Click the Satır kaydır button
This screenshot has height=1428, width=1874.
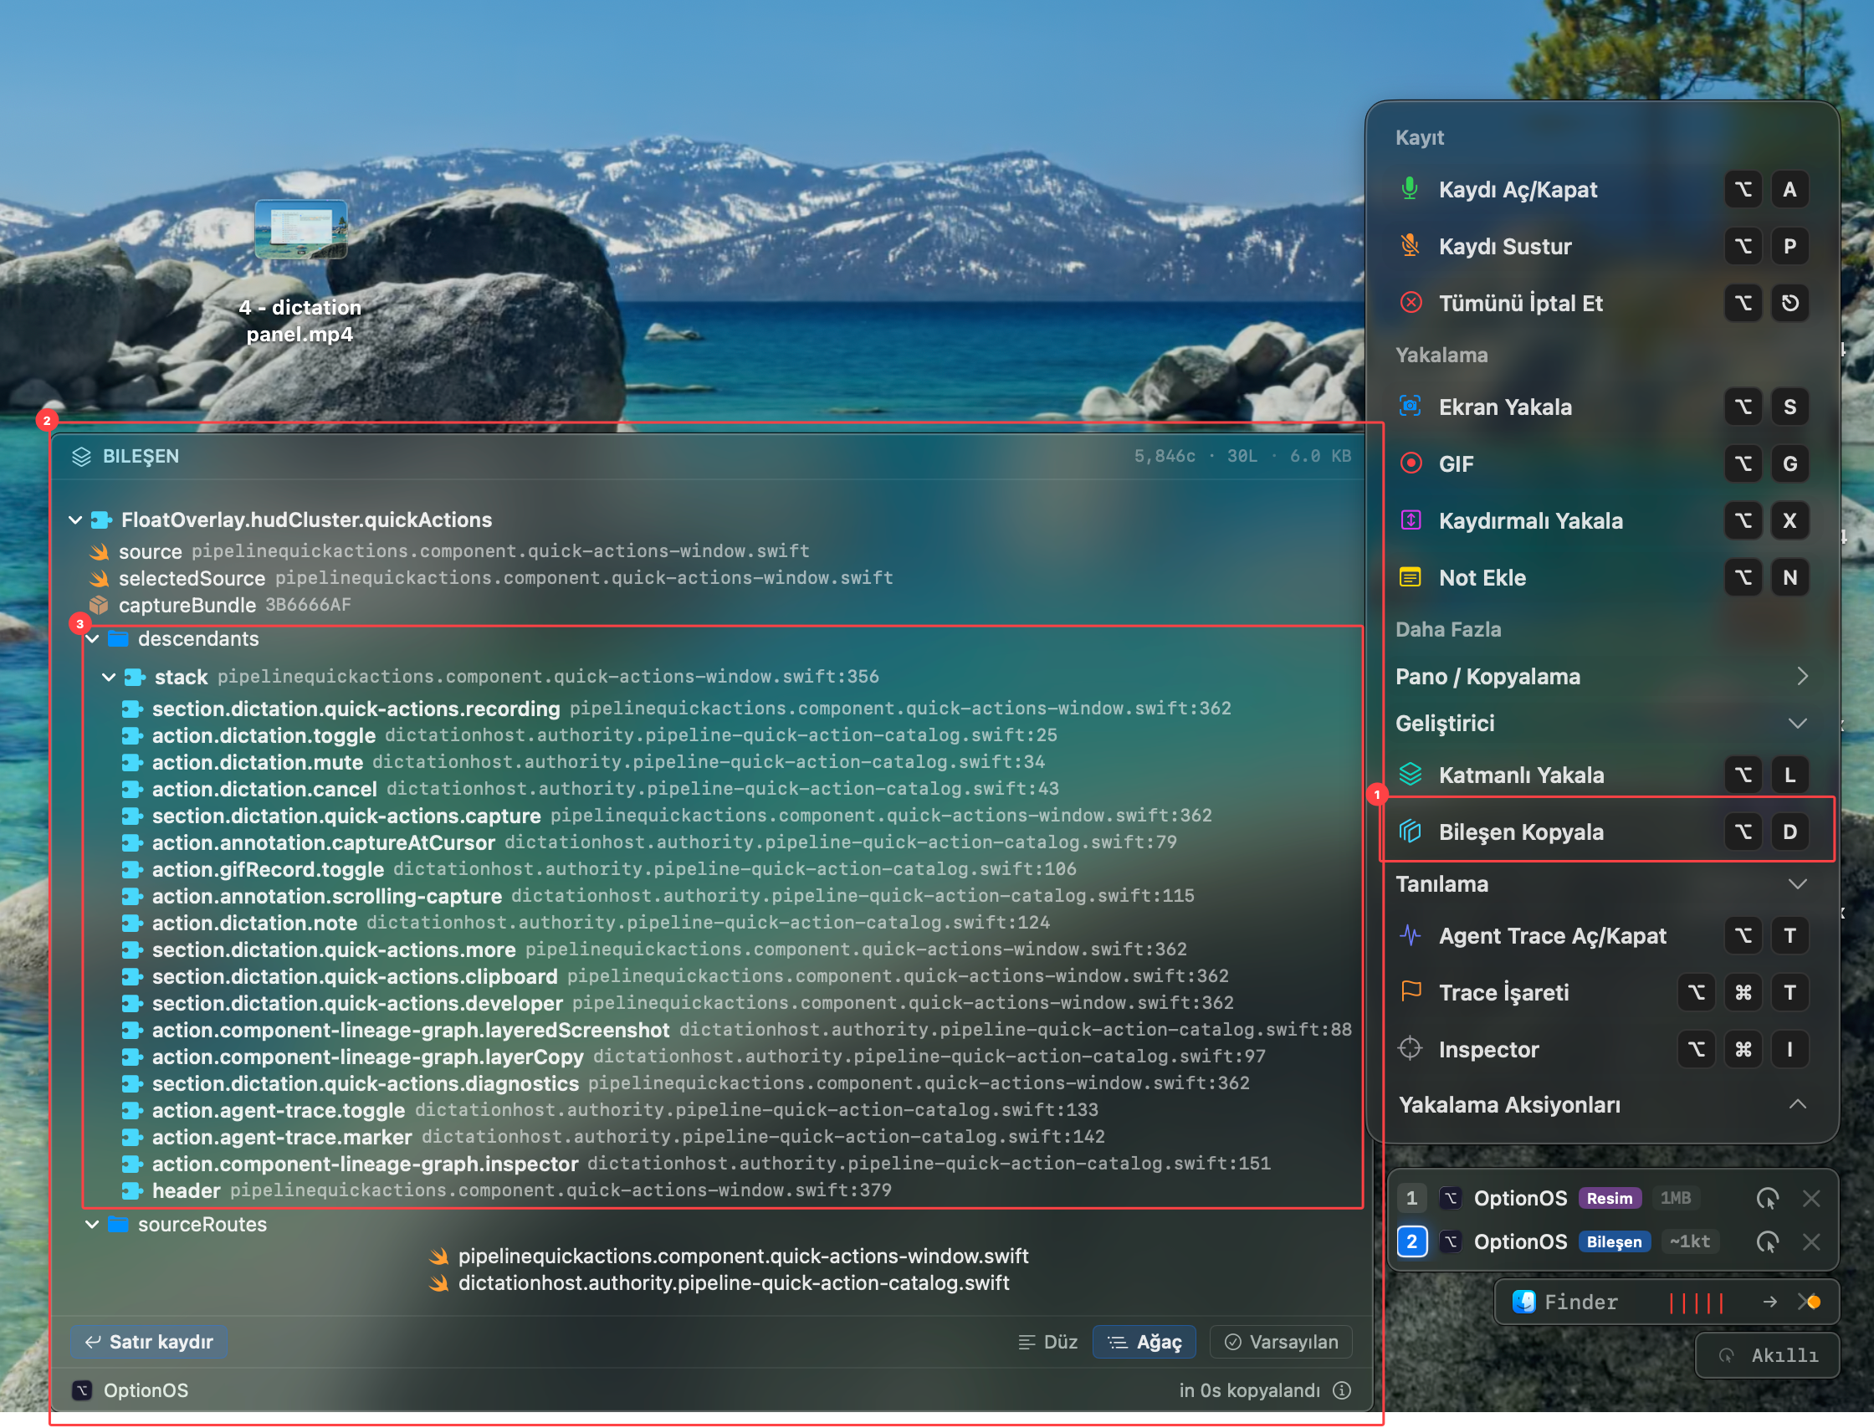[x=150, y=1341]
